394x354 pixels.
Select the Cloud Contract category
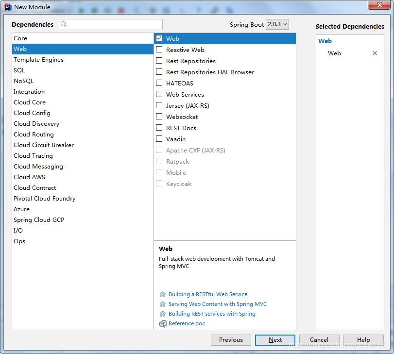83,187
